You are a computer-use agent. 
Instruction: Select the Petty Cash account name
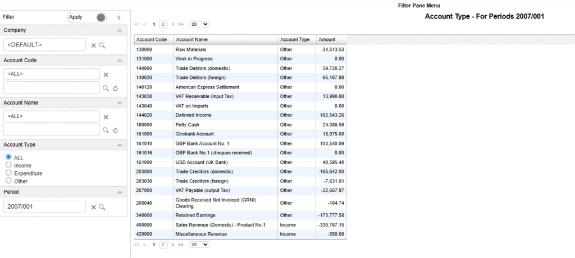188,125
